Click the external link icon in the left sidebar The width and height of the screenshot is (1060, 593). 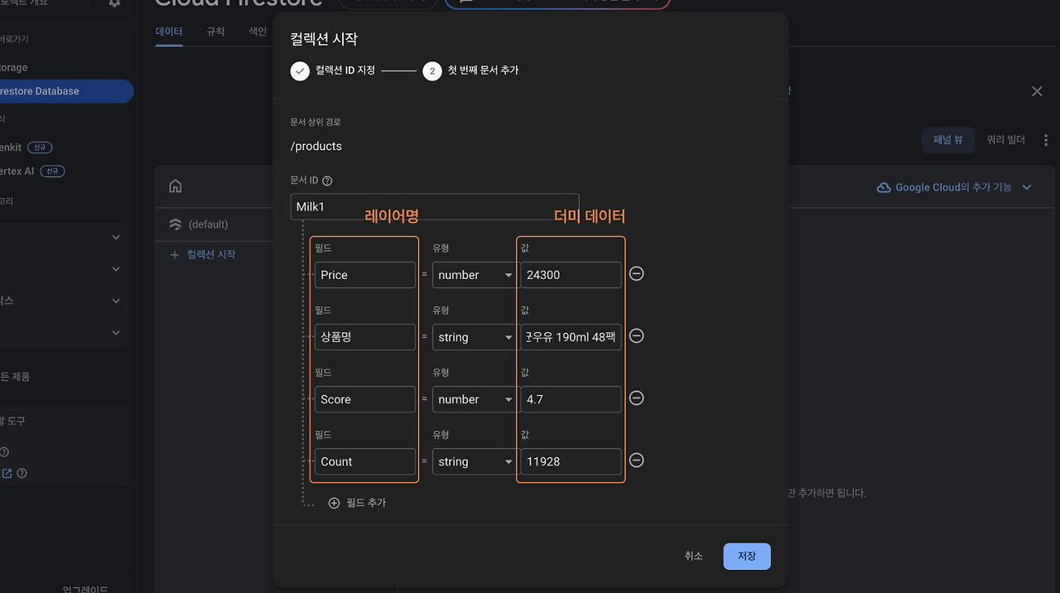click(x=7, y=473)
